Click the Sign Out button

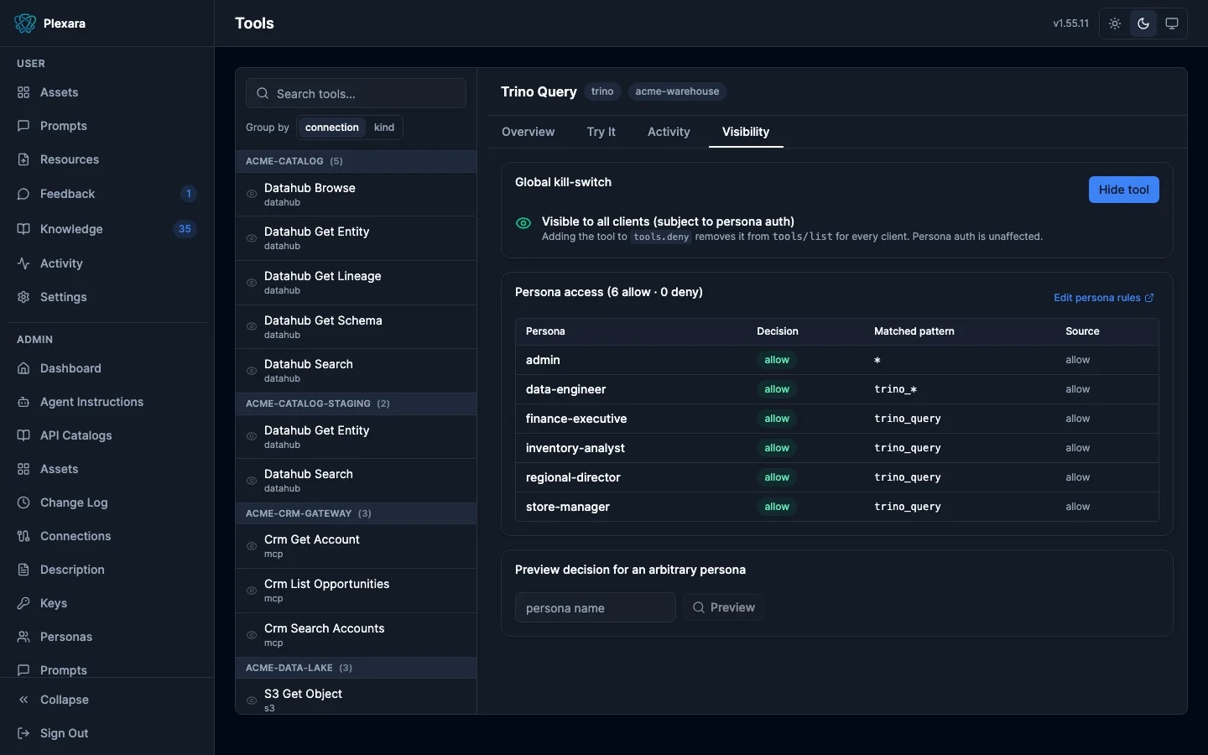107,733
